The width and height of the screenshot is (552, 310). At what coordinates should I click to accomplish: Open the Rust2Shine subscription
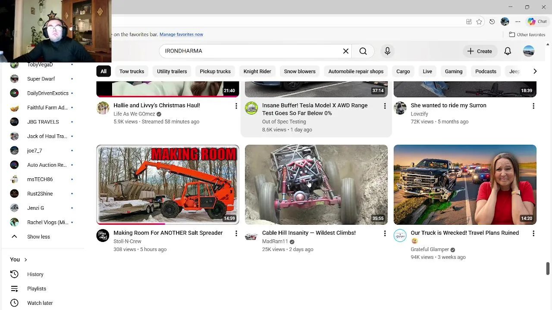(x=42, y=194)
